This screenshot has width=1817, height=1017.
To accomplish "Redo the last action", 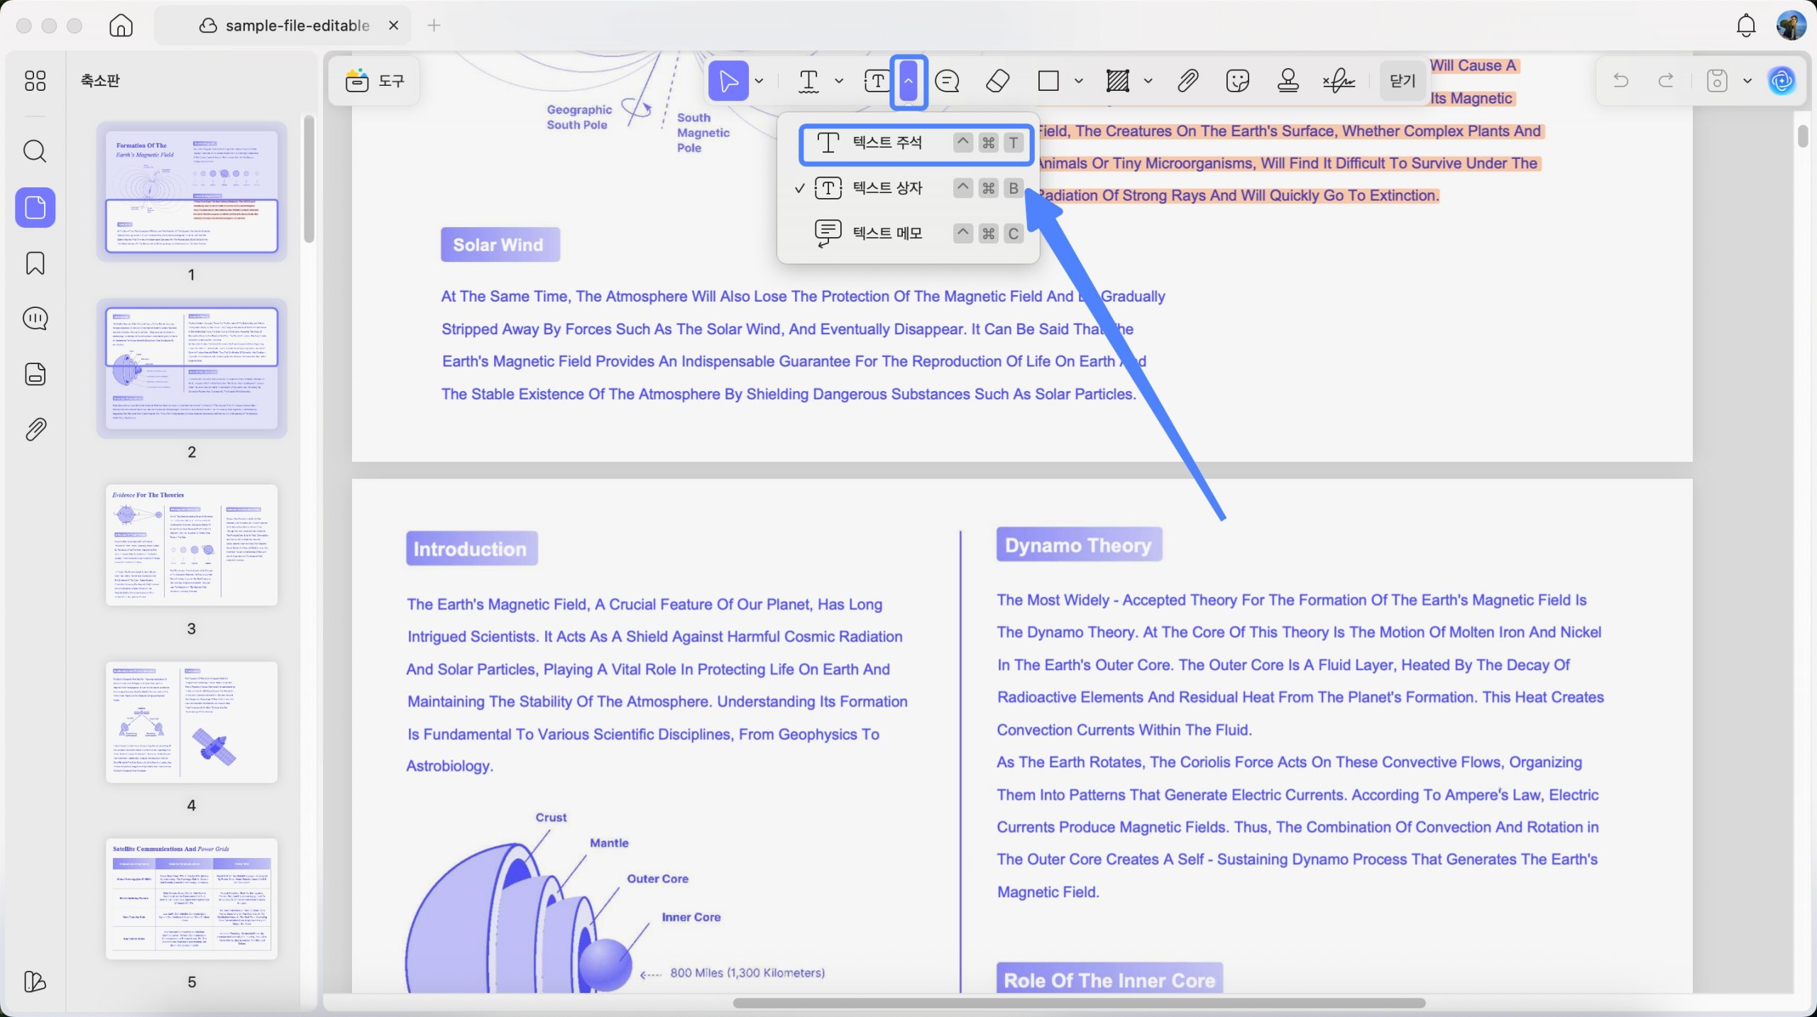I will point(1666,80).
